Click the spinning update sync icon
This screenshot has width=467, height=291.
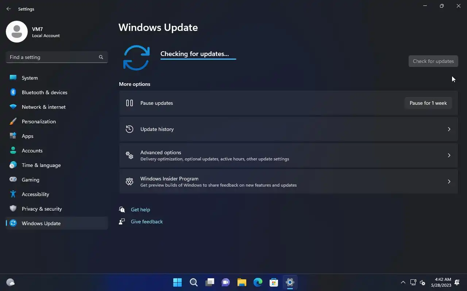(136, 58)
